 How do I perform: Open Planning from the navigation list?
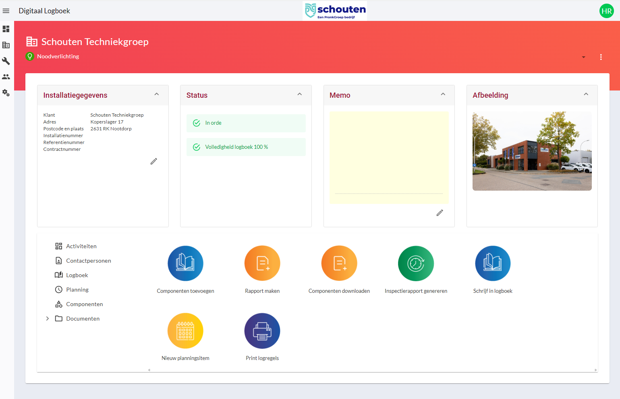tap(77, 290)
